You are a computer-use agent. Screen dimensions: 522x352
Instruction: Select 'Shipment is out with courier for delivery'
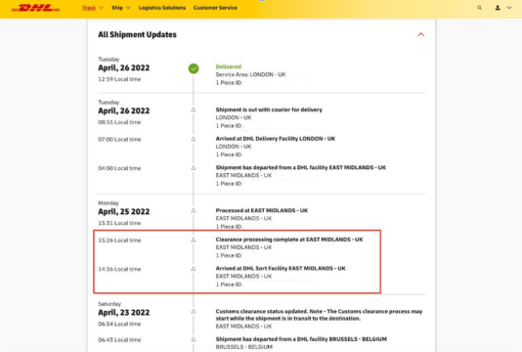tap(269, 110)
